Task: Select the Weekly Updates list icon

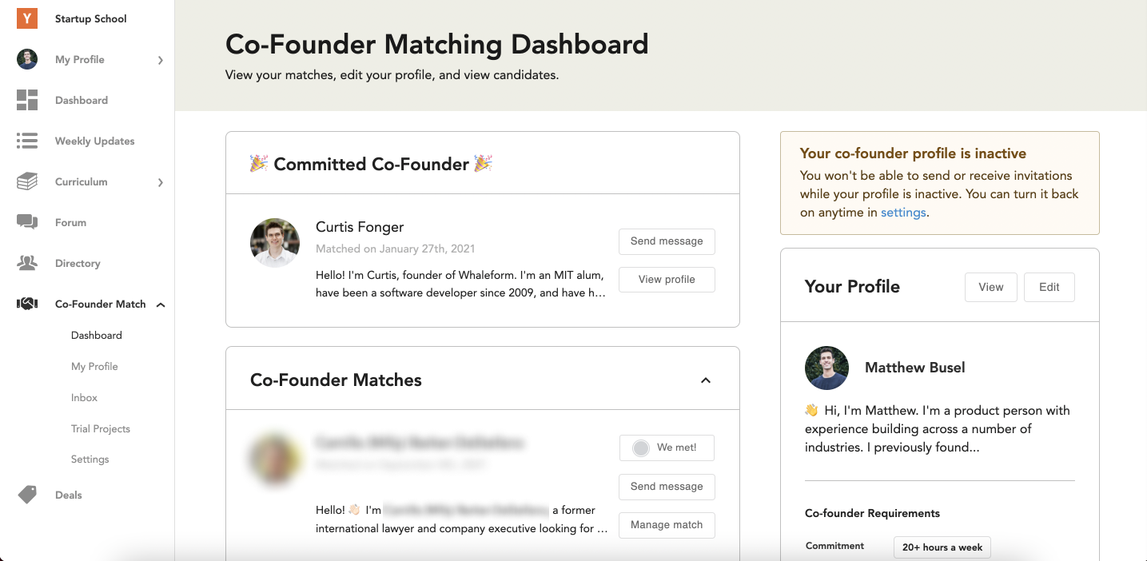Action: click(x=26, y=140)
